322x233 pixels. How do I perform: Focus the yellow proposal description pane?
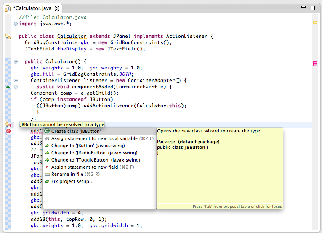tap(220, 166)
